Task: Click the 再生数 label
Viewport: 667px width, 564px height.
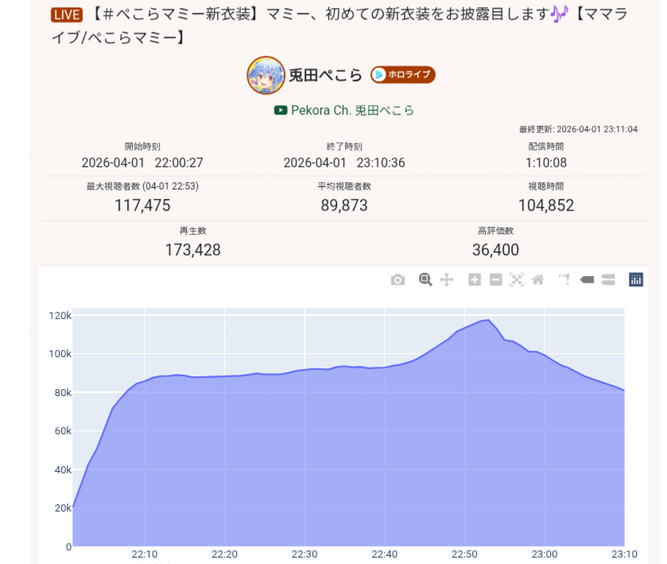Action: pos(192,231)
